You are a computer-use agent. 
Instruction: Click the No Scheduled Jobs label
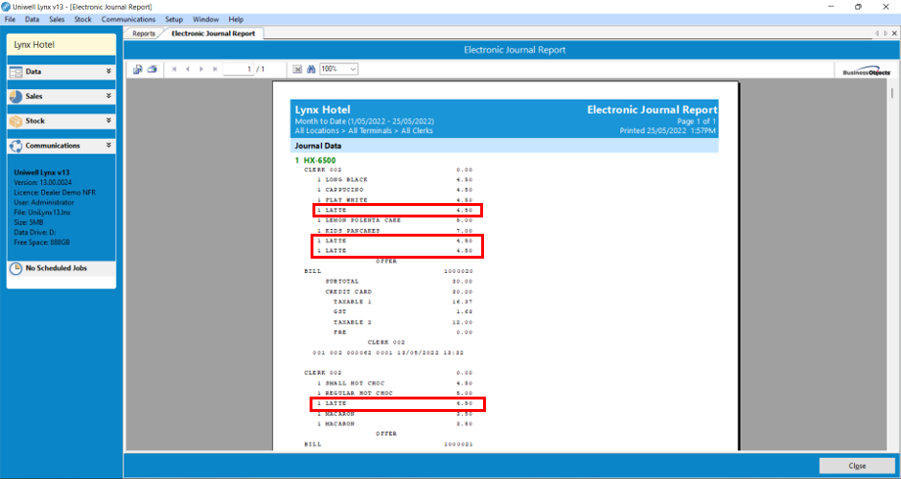(57, 268)
